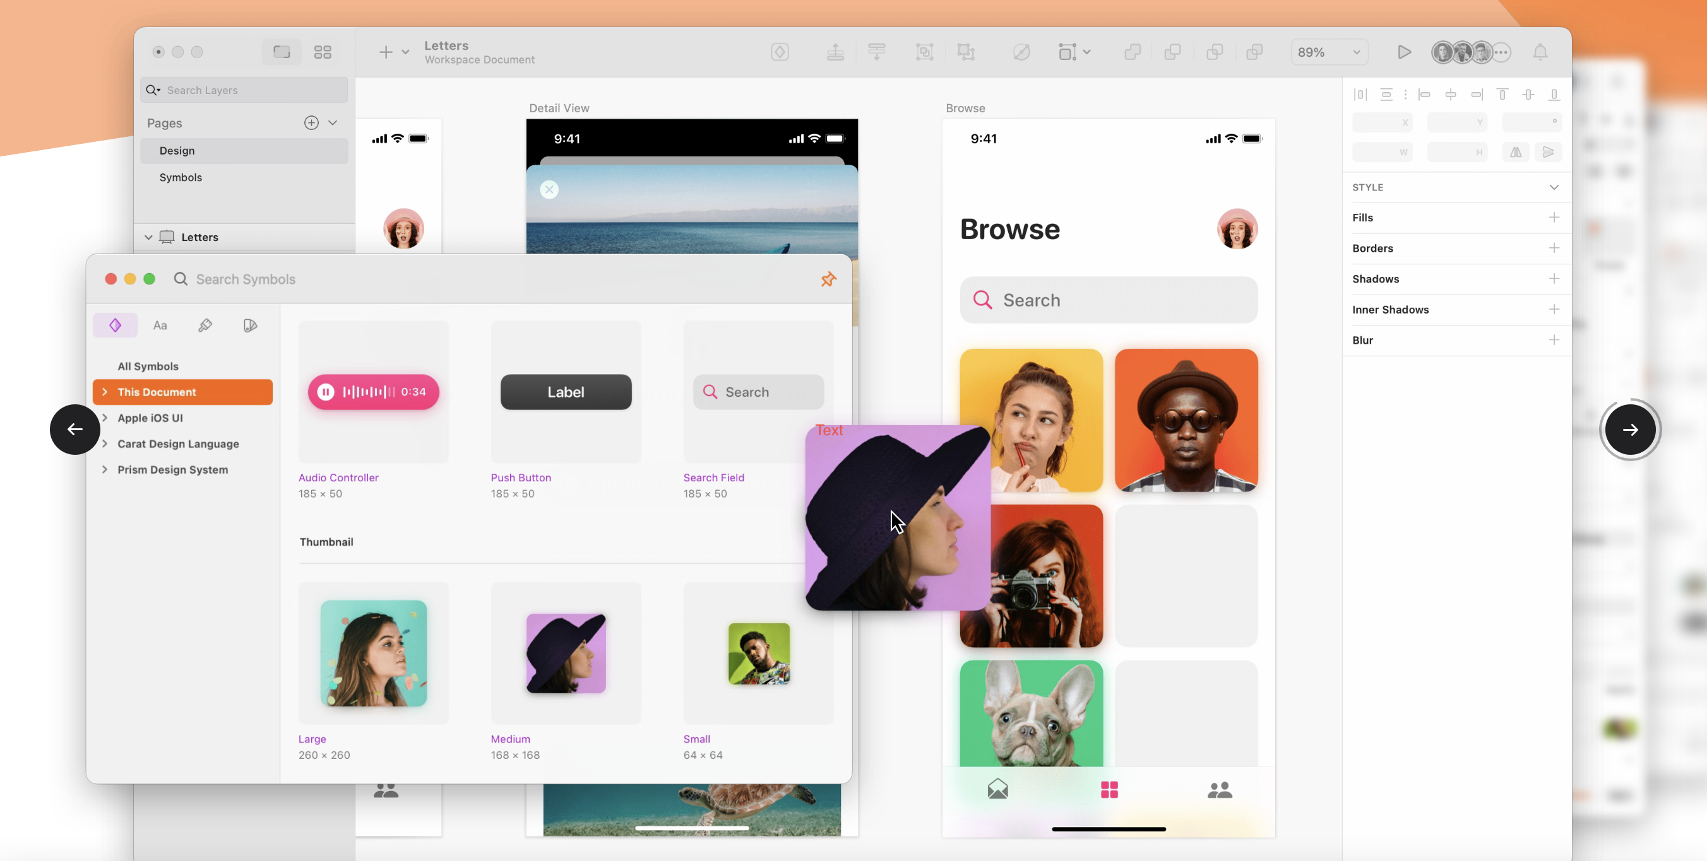Open the Layer Styles brush tab

205,325
